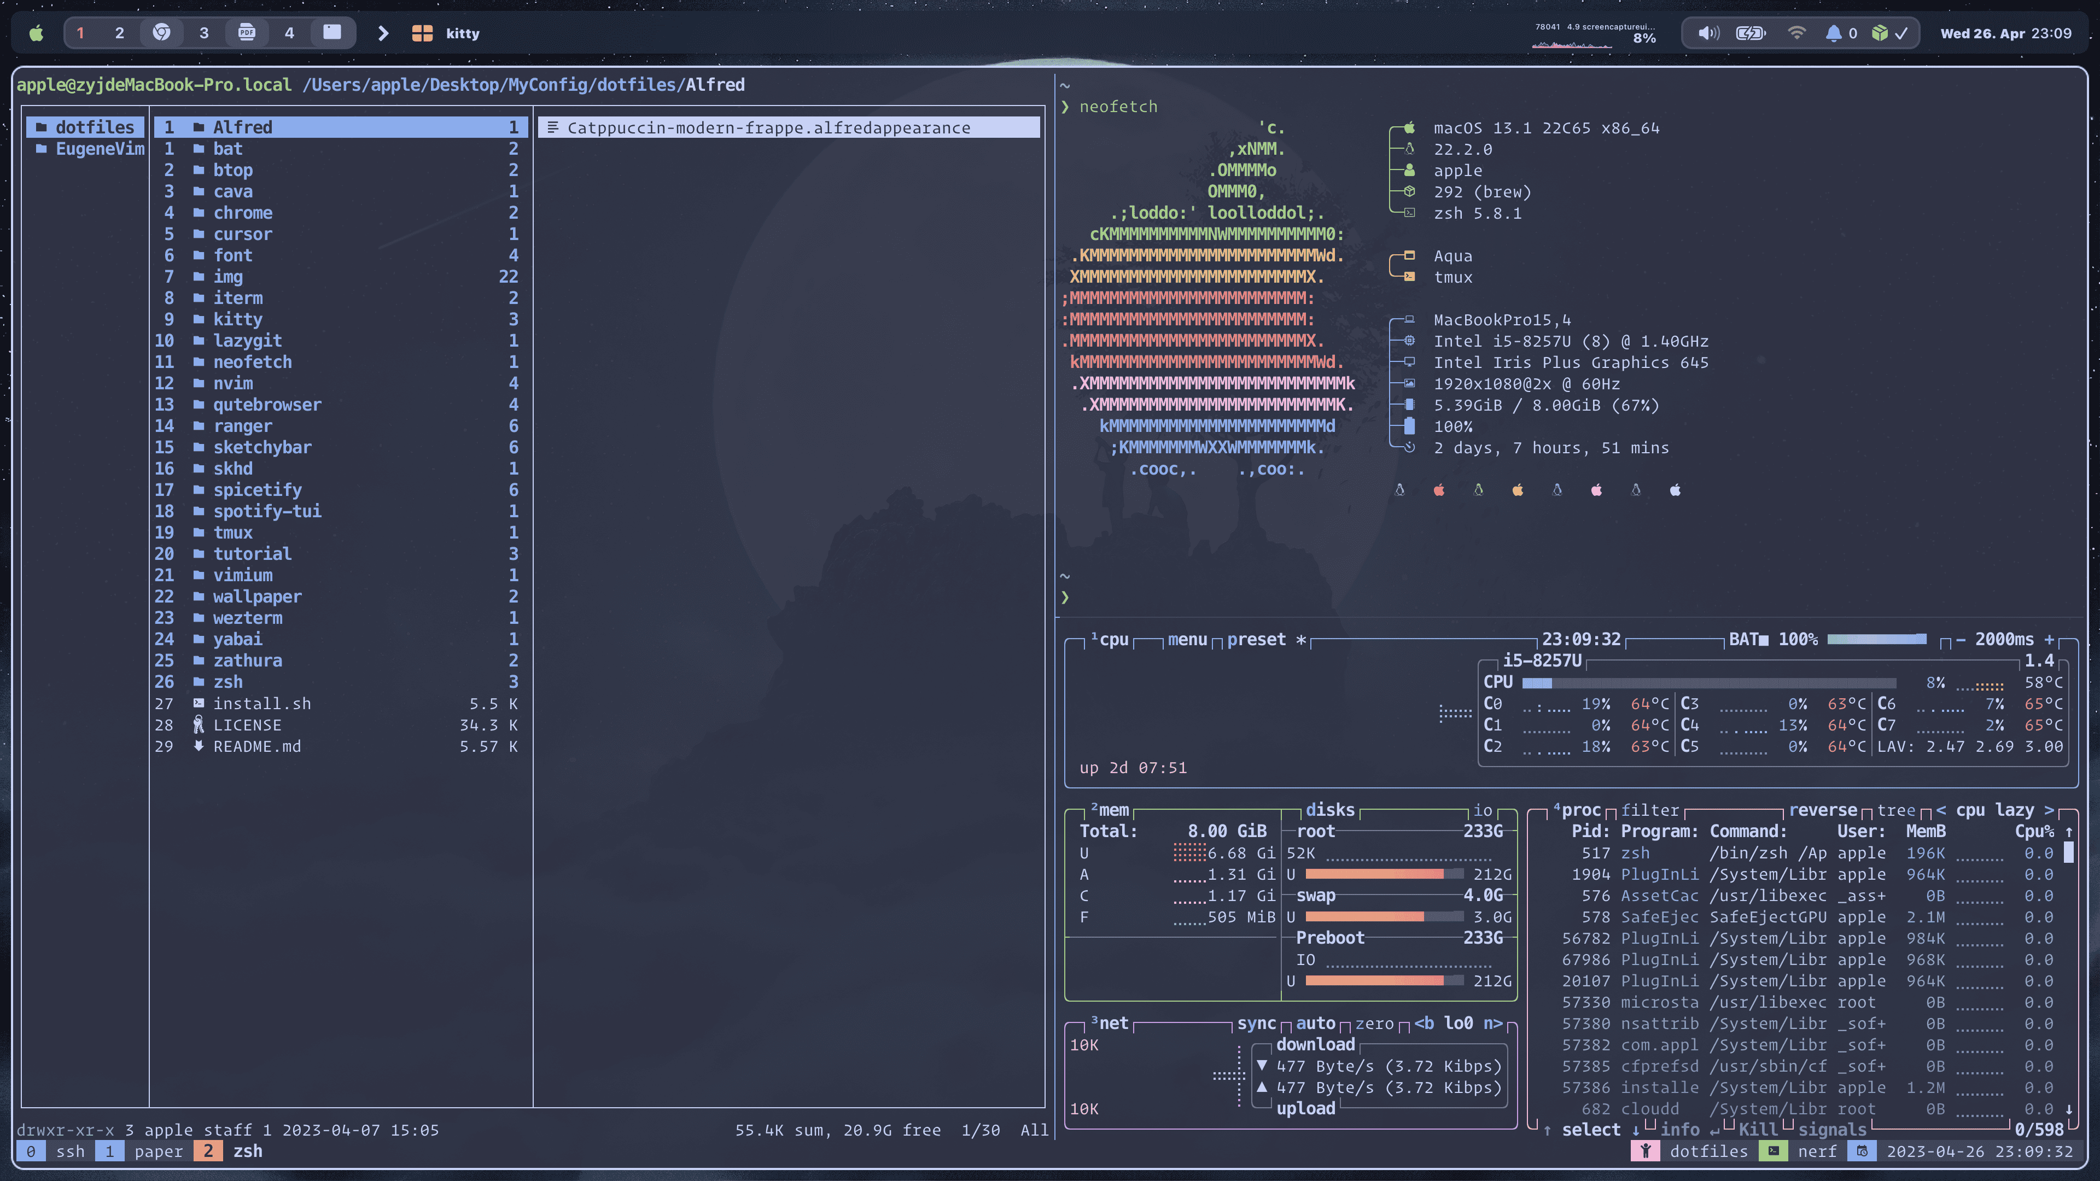
Task: Click the Chrome icon in workspace 2
Action: pyautogui.click(x=161, y=33)
